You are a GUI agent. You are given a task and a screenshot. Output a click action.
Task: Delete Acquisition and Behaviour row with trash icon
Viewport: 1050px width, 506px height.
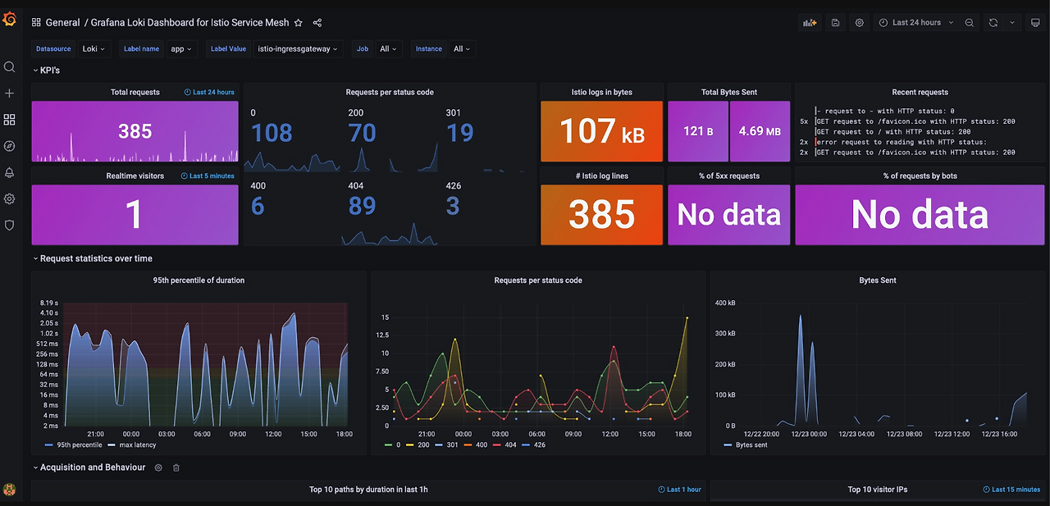176,467
